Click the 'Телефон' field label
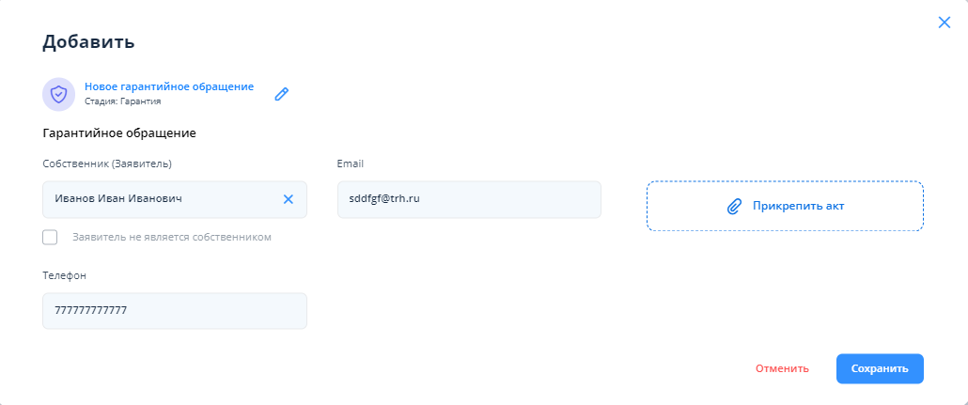968x405 pixels. 65,276
